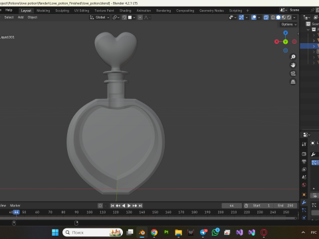
Task: Open the Tool properties tab
Action: [304, 144]
